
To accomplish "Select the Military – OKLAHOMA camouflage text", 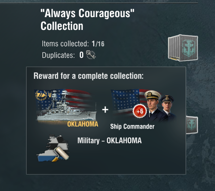I will [x=109, y=140].
